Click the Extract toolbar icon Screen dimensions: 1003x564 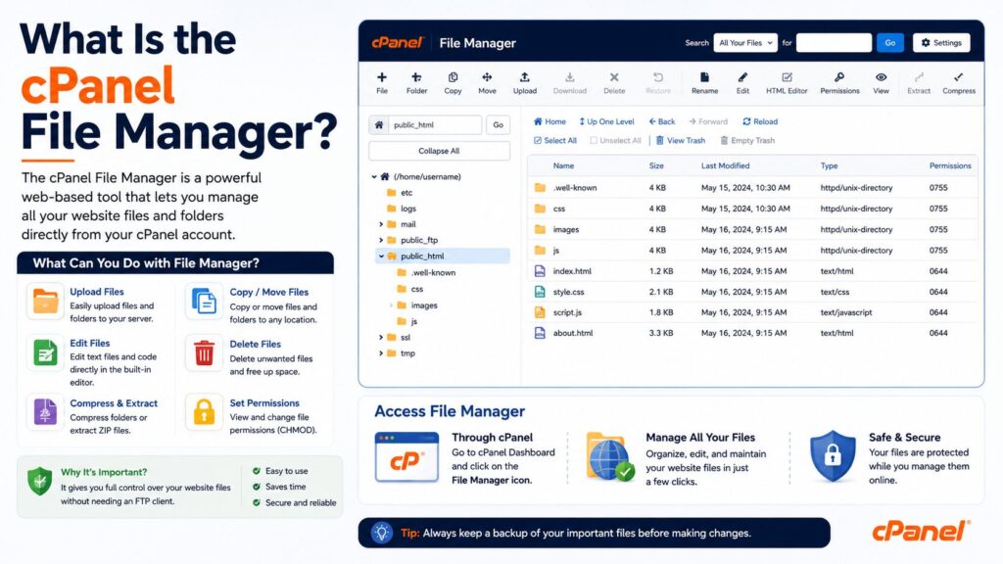coord(919,77)
